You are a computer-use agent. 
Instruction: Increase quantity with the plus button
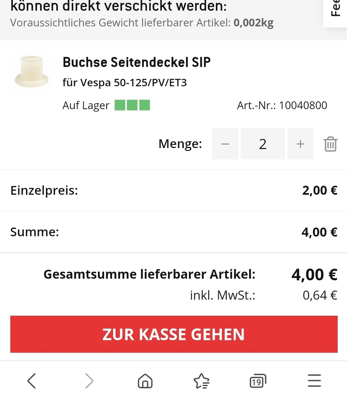[x=300, y=144]
